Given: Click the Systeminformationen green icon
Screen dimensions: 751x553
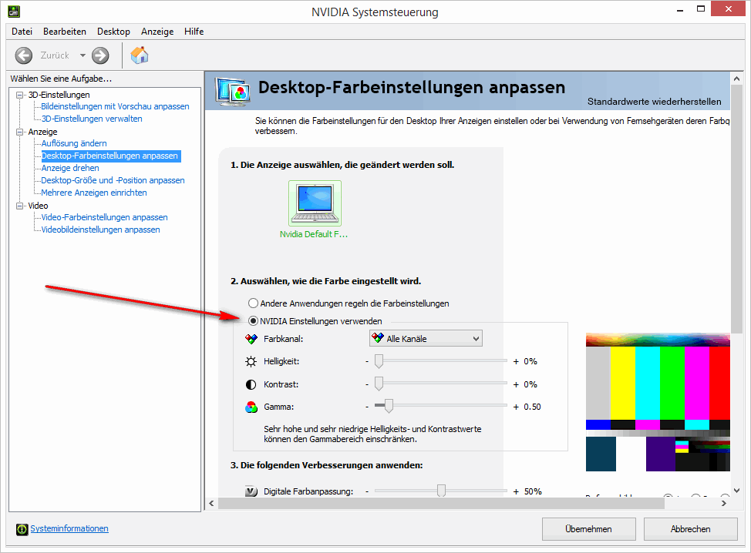Looking at the screenshot, I should 22,529.
